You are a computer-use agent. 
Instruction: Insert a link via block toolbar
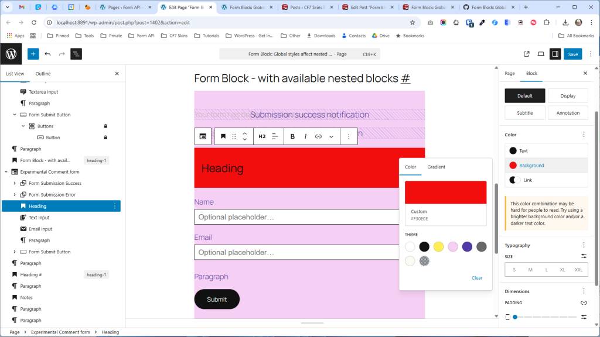click(318, 136)
